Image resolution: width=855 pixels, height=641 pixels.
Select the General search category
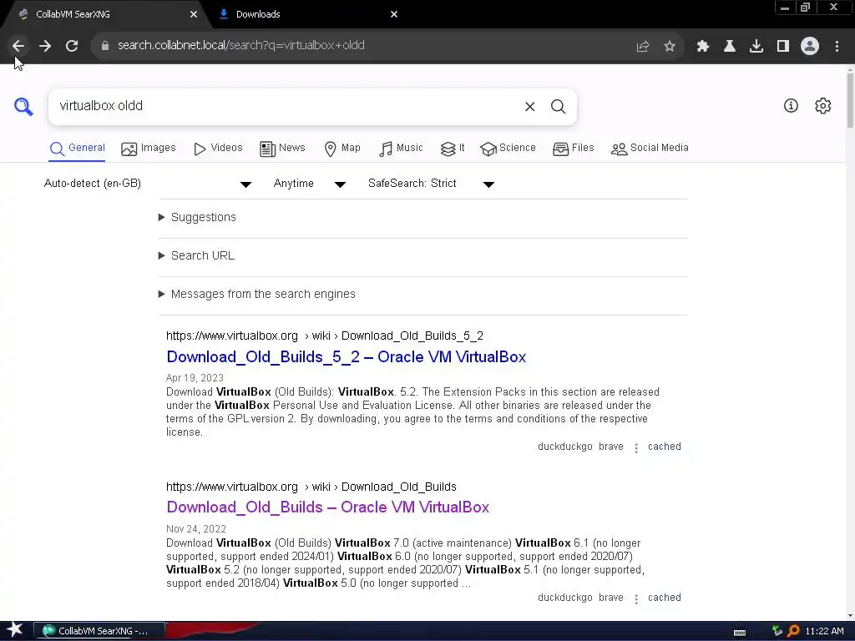pos(77,149)
